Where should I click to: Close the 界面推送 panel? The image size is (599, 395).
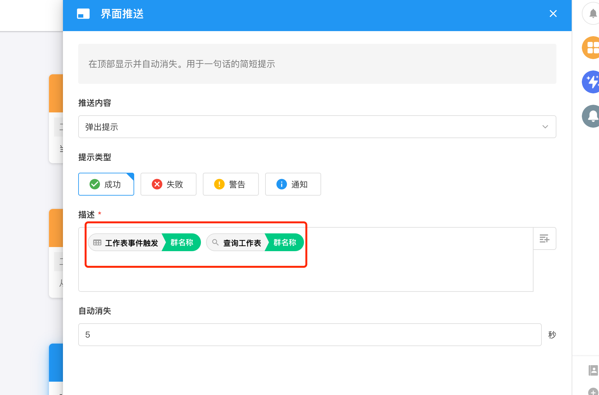click(553, 14)
